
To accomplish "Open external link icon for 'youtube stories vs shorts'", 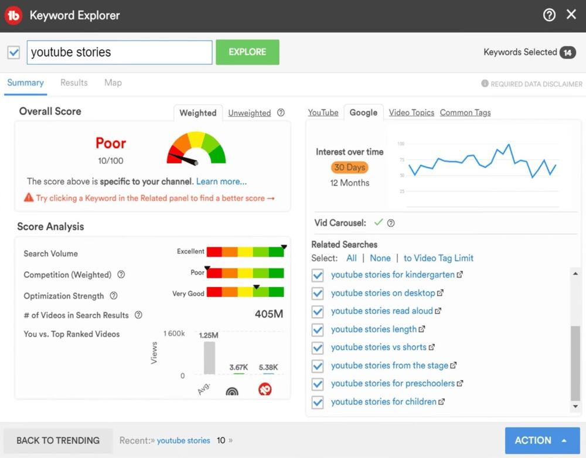I will [x=432, y=347].
